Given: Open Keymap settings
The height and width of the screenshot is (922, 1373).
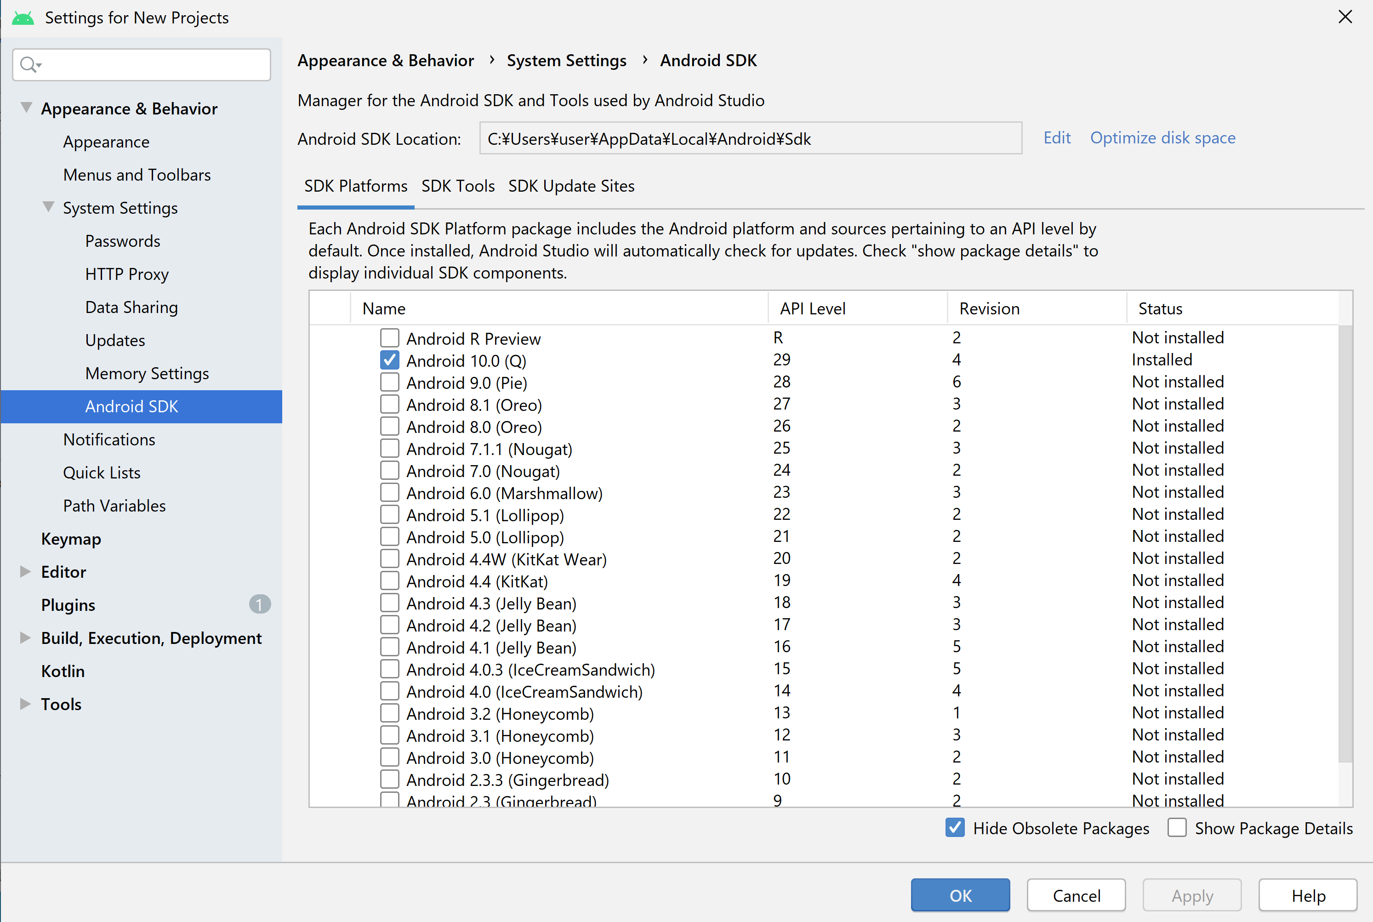Looking at the screenshot, I should pos(71,539).
